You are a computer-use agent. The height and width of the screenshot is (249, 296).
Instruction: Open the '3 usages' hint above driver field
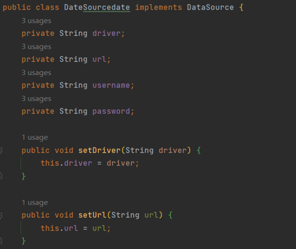tap(37, 21)
